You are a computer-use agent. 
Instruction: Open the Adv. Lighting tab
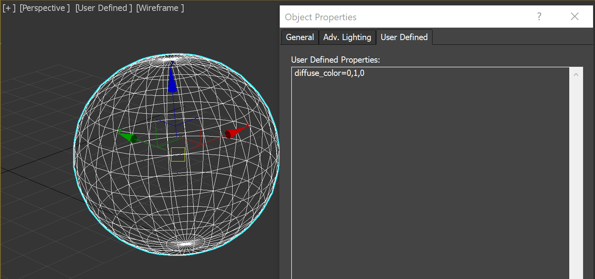tap(347, 37)
